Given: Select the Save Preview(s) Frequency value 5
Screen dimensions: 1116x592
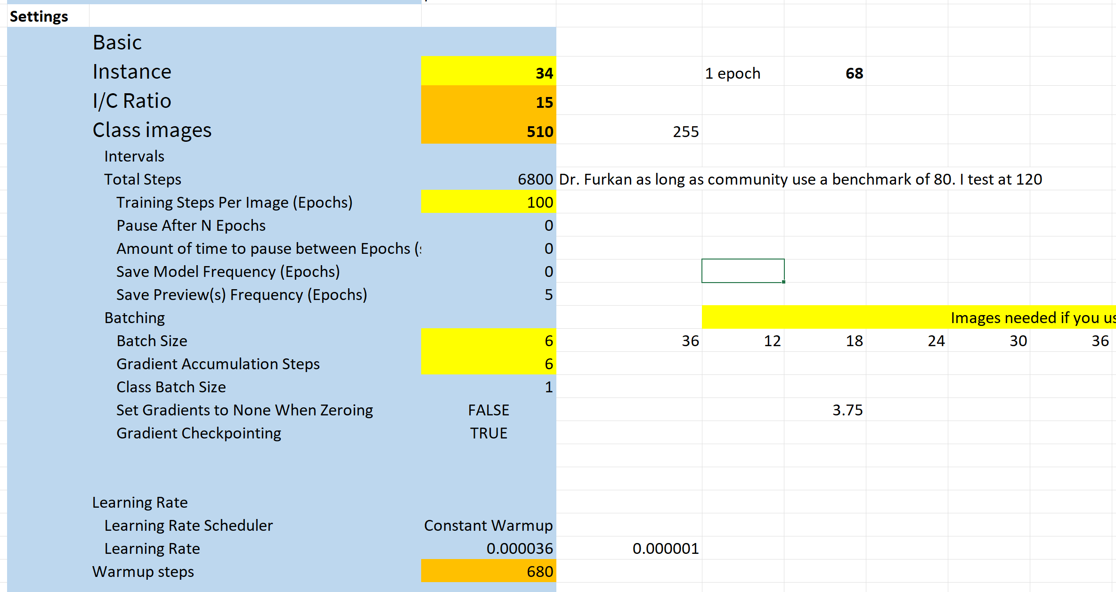Looking at the screenshot, I should 489,294.
